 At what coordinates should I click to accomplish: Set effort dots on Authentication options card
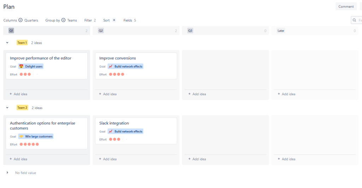29,144
